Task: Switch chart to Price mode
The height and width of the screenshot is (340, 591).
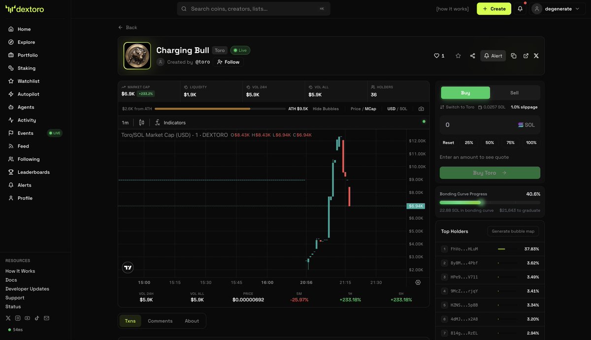Action: (x=356, y=109)
